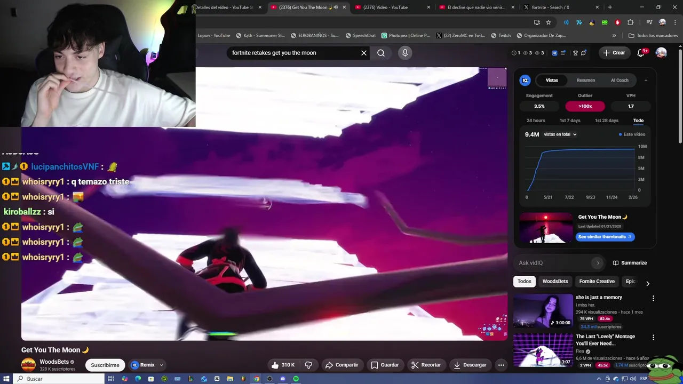Select the 24 hours range
The height and width of the screenshot is (384, 683).
pos(536,121)
